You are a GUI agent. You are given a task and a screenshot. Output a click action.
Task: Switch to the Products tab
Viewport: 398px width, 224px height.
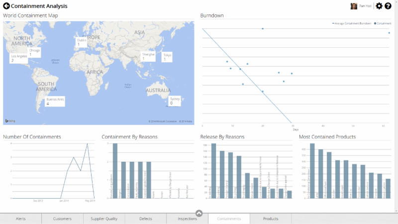click(x=271, y=219)
